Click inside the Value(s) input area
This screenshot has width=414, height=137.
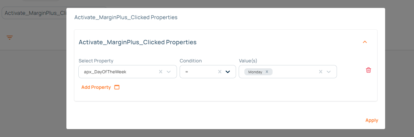tap(294, 72)
